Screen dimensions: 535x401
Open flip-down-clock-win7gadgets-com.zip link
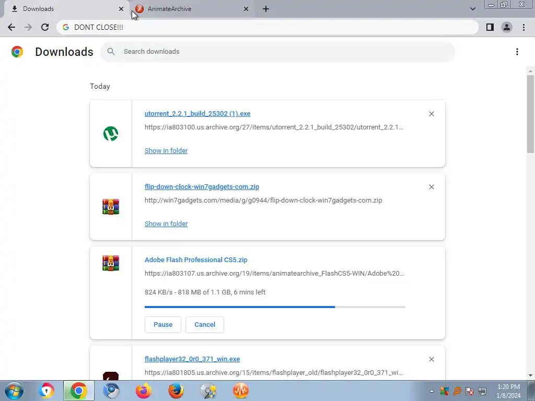(x=202, y=187)
